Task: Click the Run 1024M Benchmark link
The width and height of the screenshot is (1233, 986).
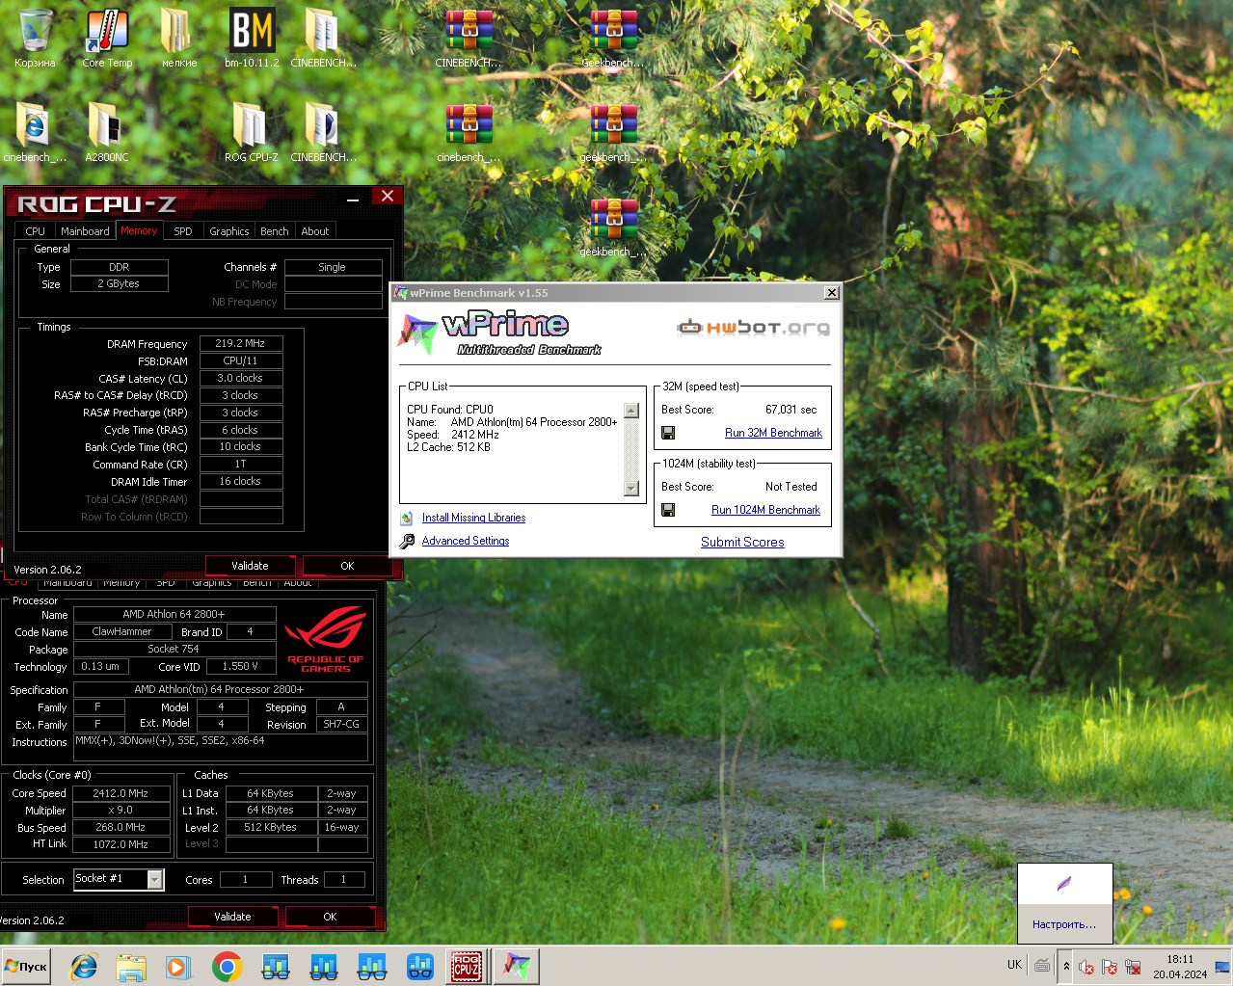Action: coord(765,510)
